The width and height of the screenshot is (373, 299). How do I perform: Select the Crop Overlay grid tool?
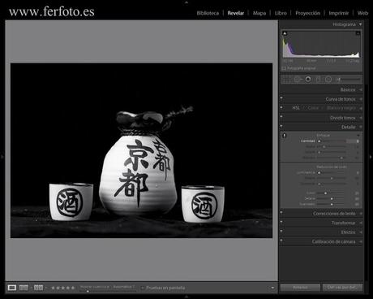[x=287, y=80]
